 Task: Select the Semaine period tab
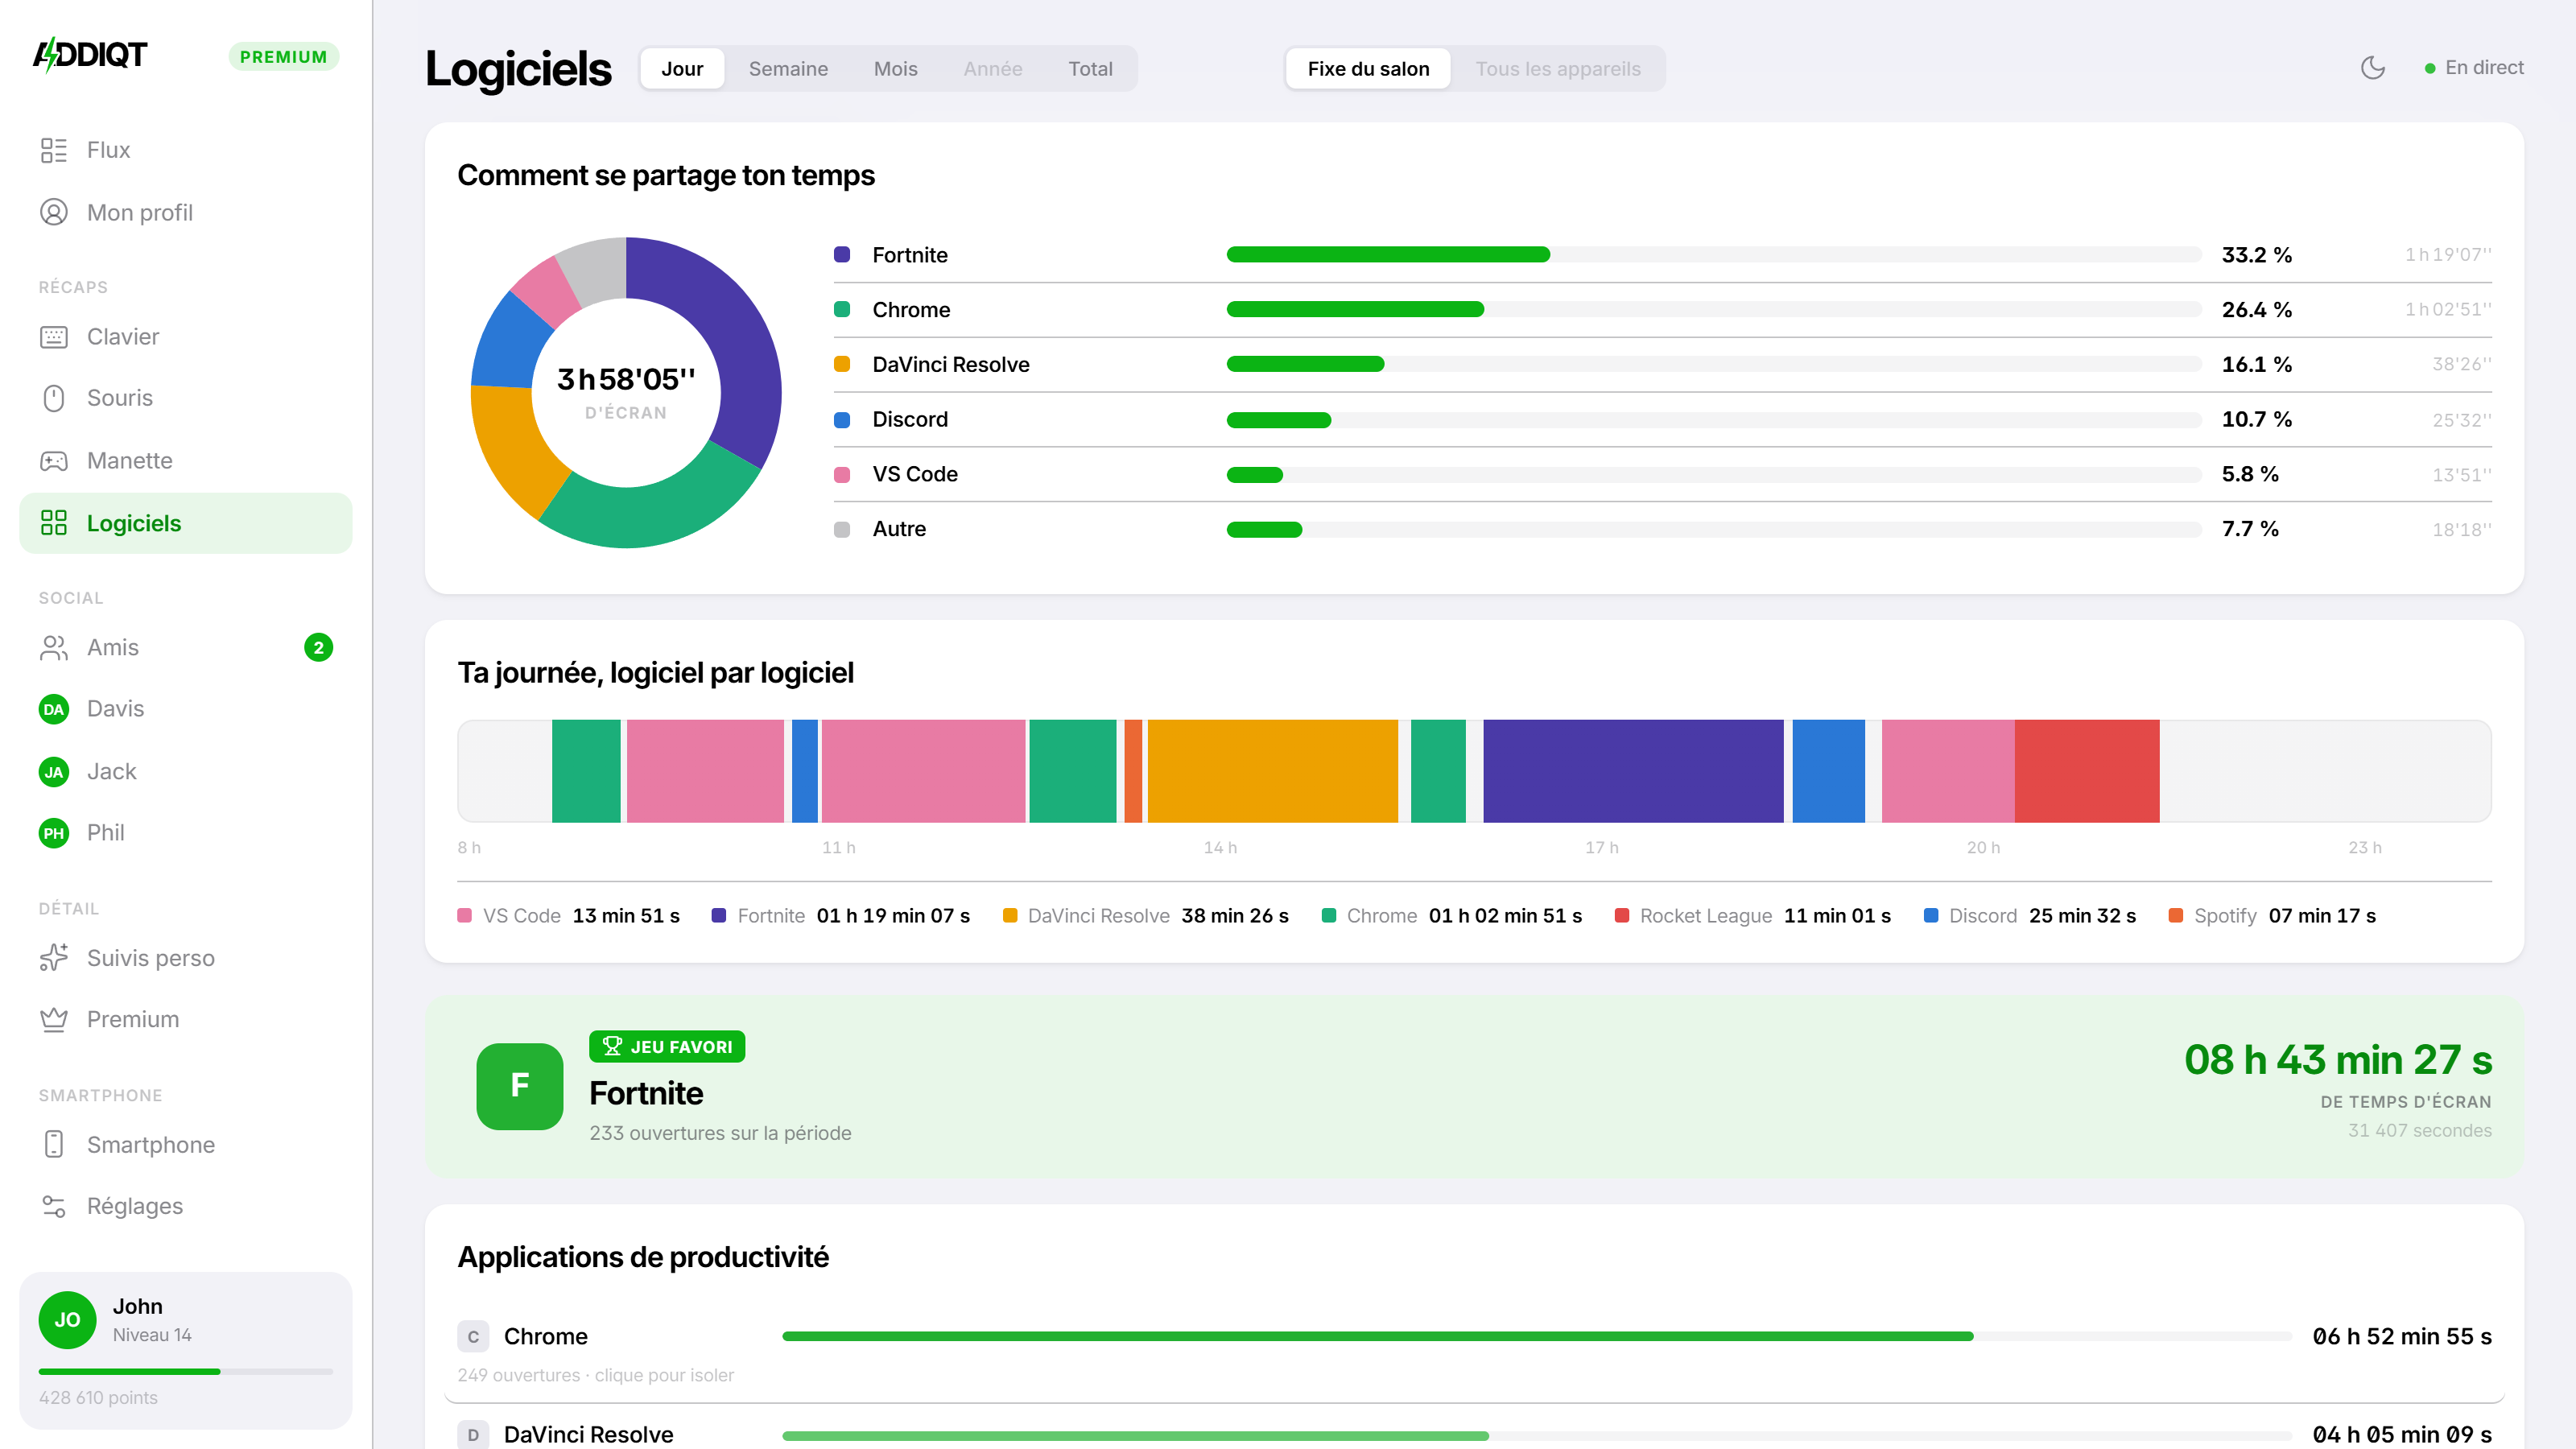tap(788, 69)
